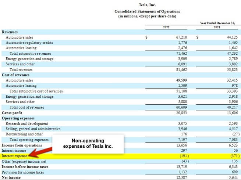Click 'Automotive sales' under Revenues
The height and width of the screenshot is (180, 241).
20,37
